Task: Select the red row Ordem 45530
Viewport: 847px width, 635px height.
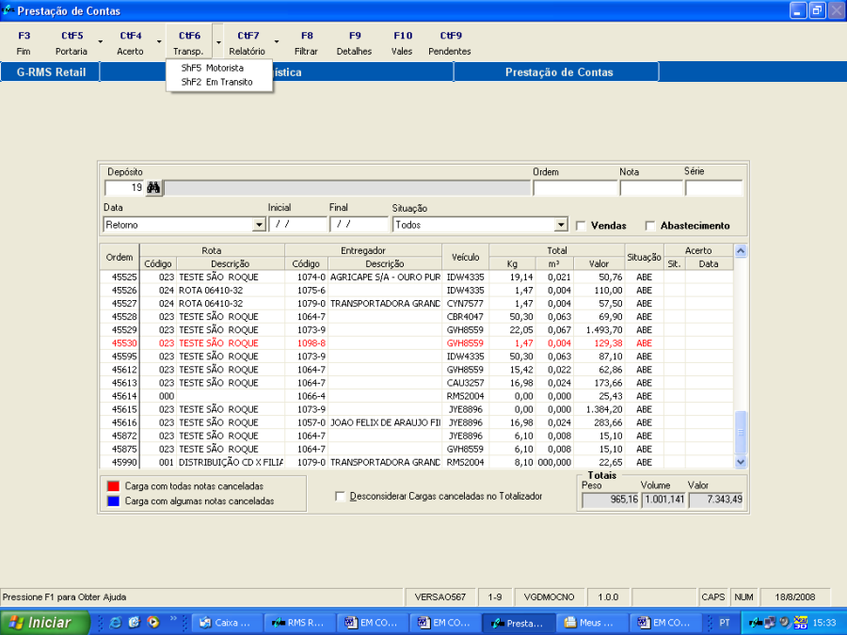Action: point(417,342)
